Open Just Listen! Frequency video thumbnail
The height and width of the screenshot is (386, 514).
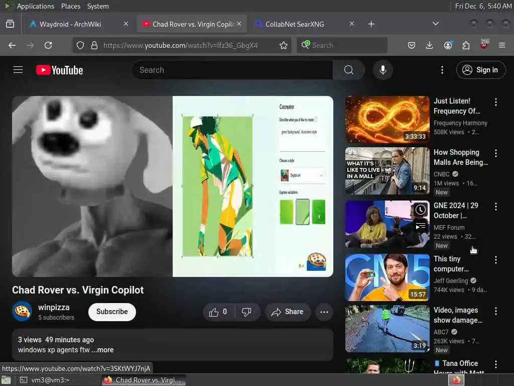388,119
